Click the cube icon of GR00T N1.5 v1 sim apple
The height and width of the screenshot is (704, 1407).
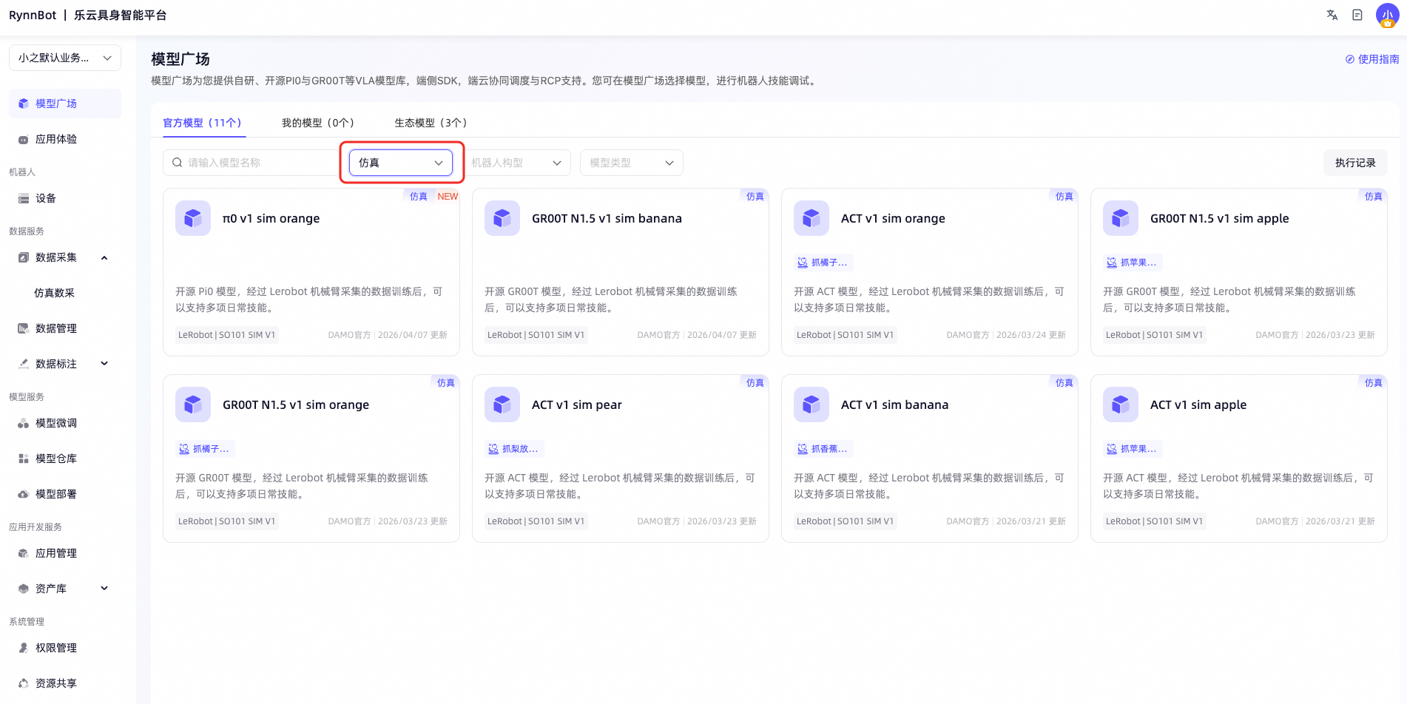coord(1121,218)
